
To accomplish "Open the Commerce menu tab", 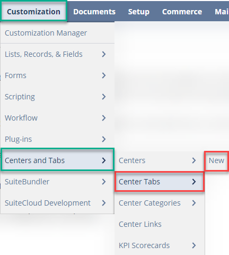I will [182, 12].
